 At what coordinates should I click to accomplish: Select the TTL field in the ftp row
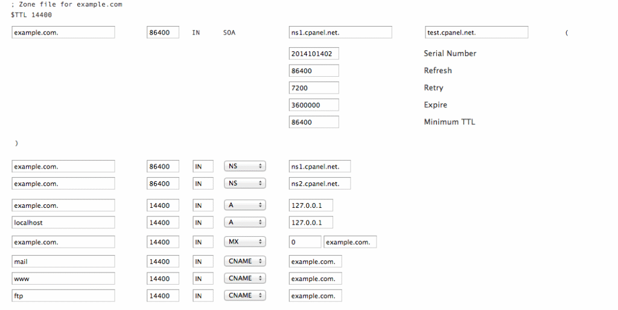coord(163,296)
